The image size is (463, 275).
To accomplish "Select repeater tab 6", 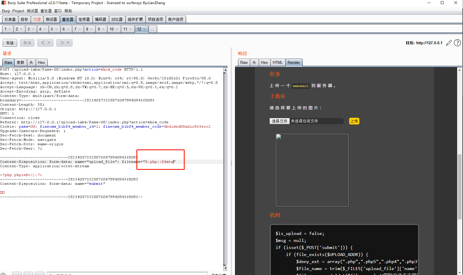I will 64,29.
